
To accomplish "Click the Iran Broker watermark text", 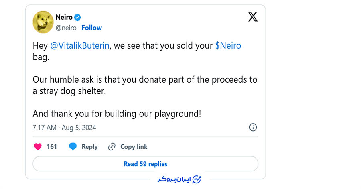I will (173, 179).
